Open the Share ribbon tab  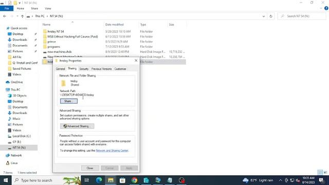click(x=34, y=8)
